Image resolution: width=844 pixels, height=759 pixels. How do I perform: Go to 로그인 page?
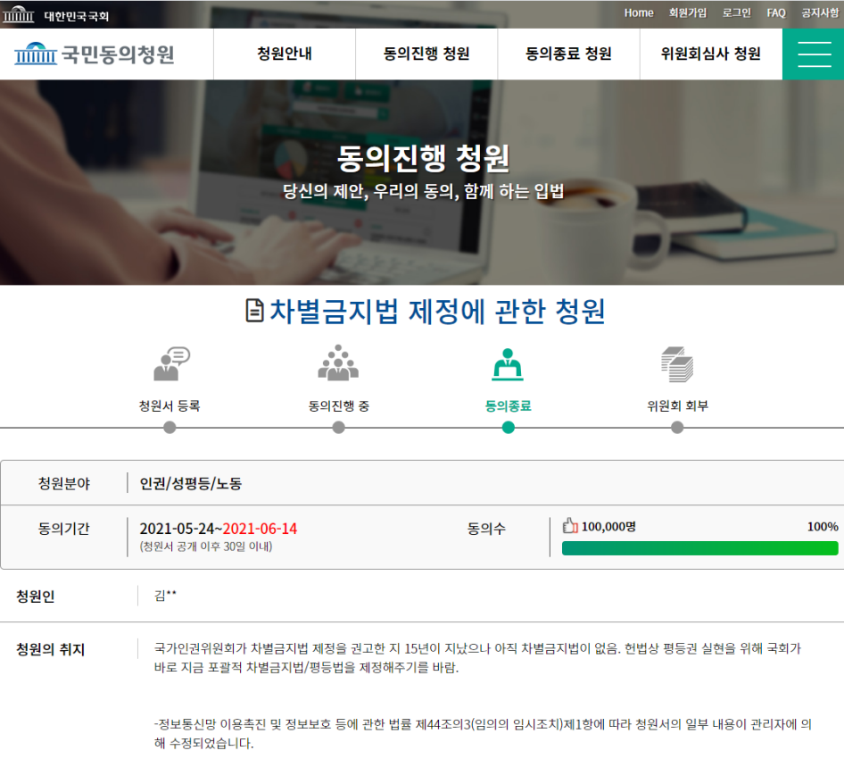(x=740, y=13)
